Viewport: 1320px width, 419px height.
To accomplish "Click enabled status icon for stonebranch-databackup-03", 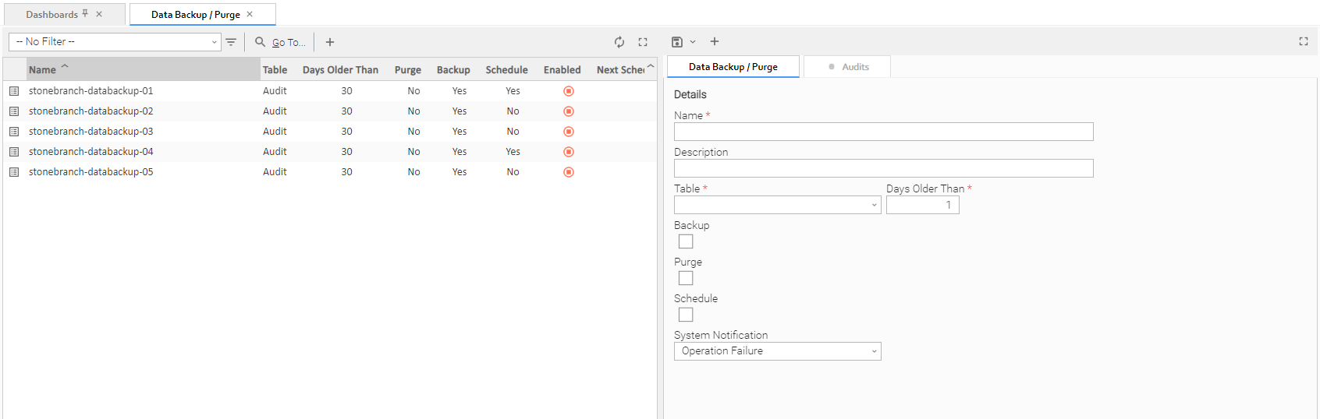I will pos(569,132).
